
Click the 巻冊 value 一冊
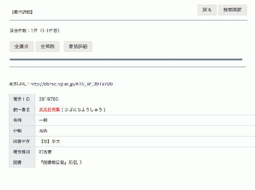point(43,120)
